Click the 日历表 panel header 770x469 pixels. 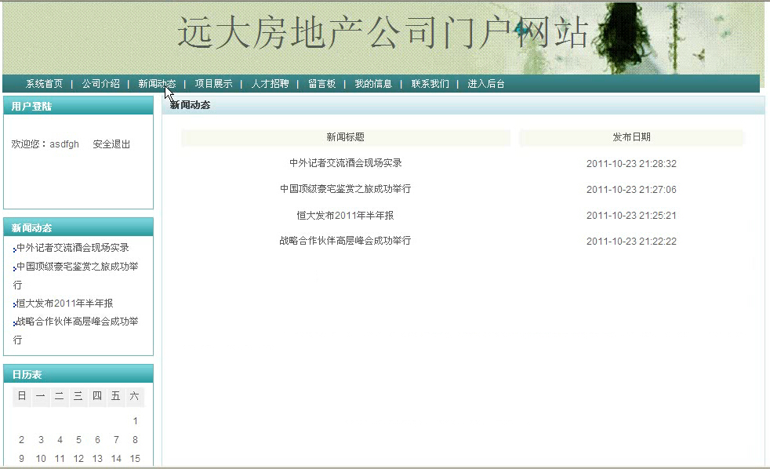[78, 374]
